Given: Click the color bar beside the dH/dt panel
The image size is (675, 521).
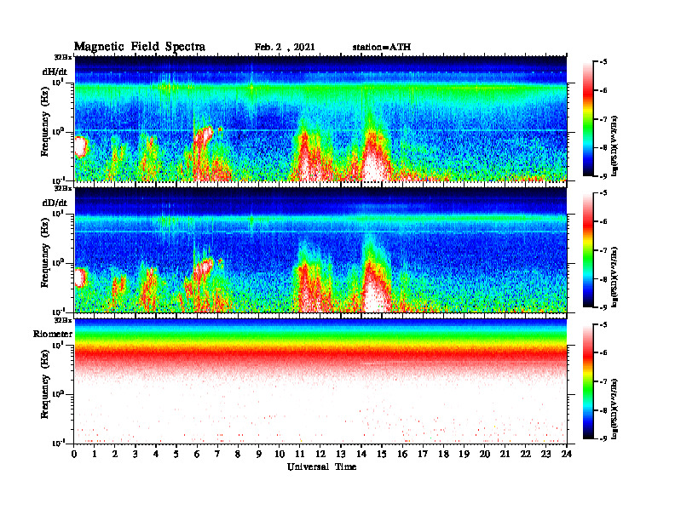Looking at the screenshot, I should click(588, 119).
